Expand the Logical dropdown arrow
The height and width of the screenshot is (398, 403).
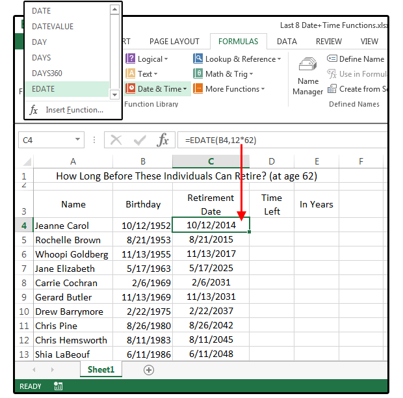point(166,59)
